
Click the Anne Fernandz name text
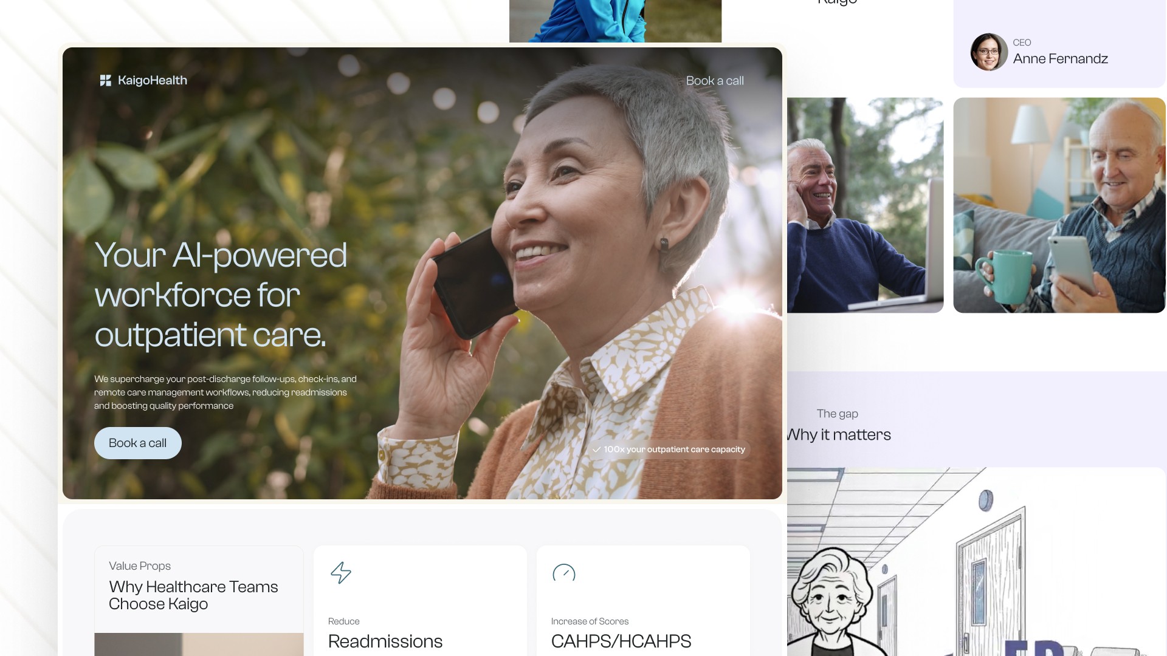[1060, 59]
